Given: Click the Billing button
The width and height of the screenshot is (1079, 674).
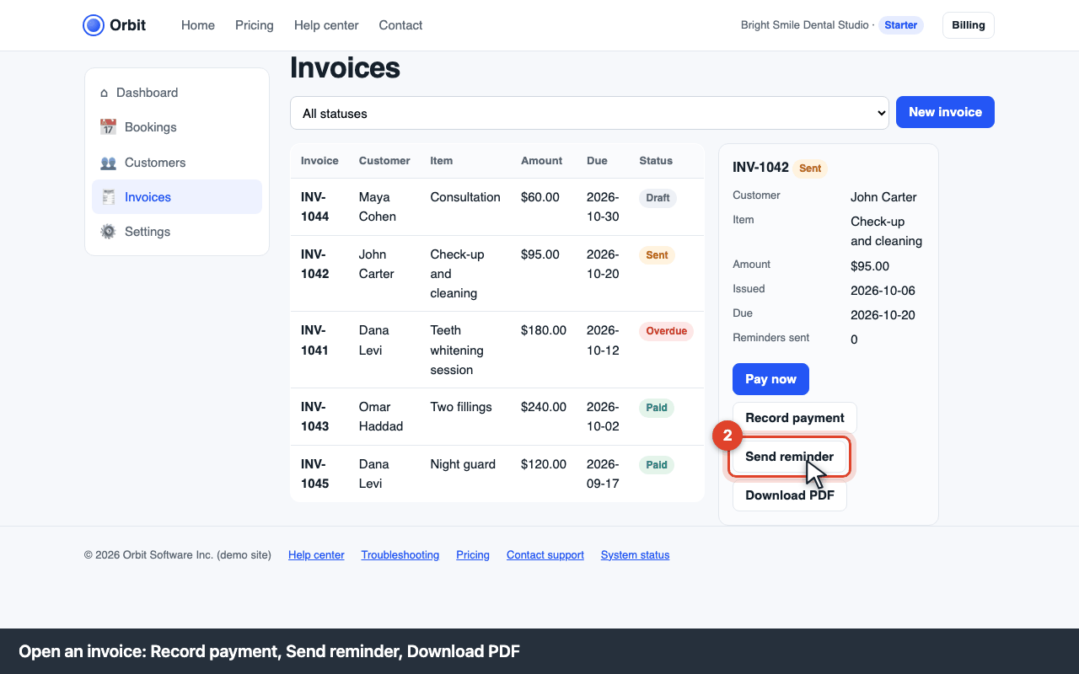Looking at the screenshot, I should pos(969,25).
